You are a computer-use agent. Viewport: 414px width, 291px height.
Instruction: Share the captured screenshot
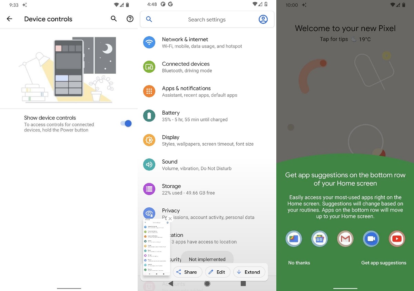click(187, 272)
